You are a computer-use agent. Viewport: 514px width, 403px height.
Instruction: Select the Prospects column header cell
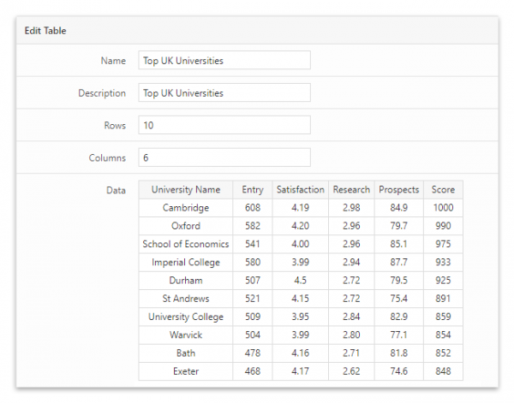(x=398, y=190)
